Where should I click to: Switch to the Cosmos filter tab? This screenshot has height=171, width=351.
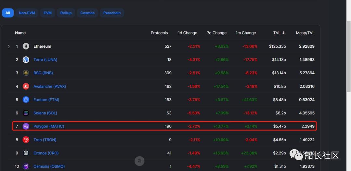tap(87, 13)
